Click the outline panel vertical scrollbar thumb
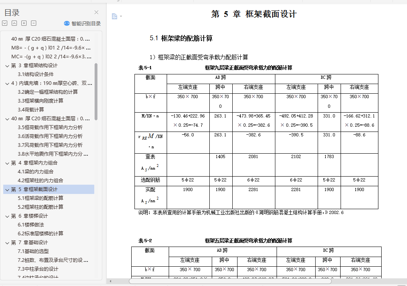Screen dimensions: 407x286 tap(96, 92)
